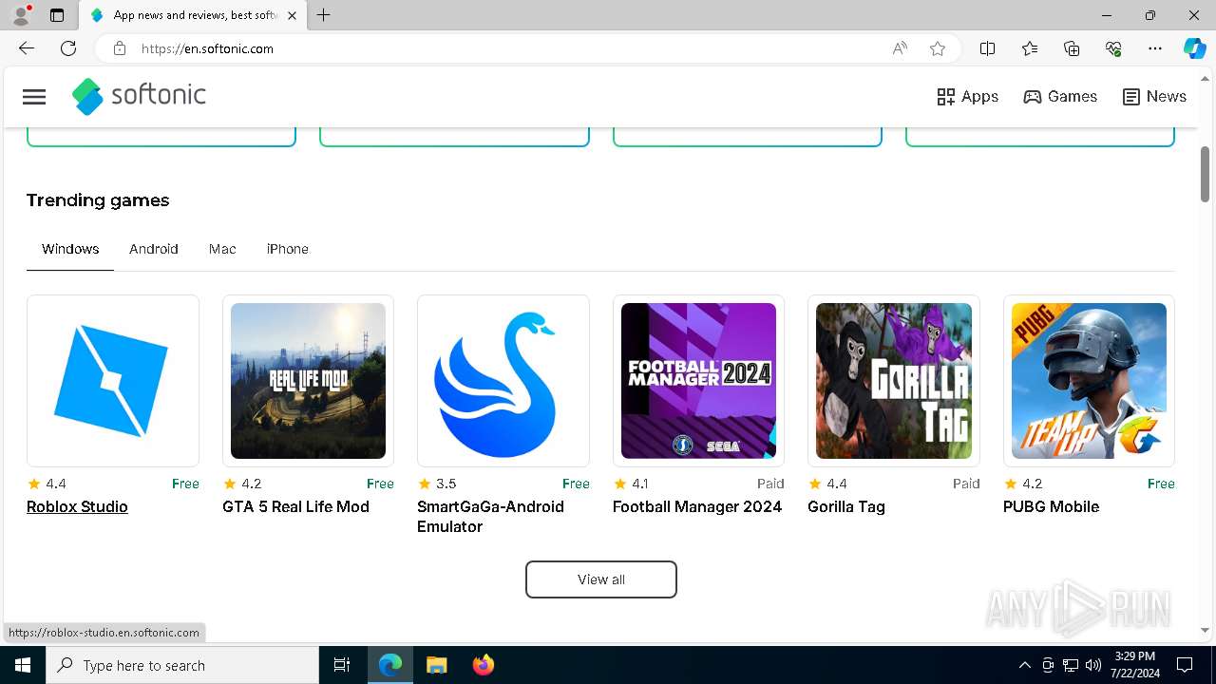1216x684 pixels.
Task: Open the Softonic hamburger menu
Action: click(x=34, y=97)
